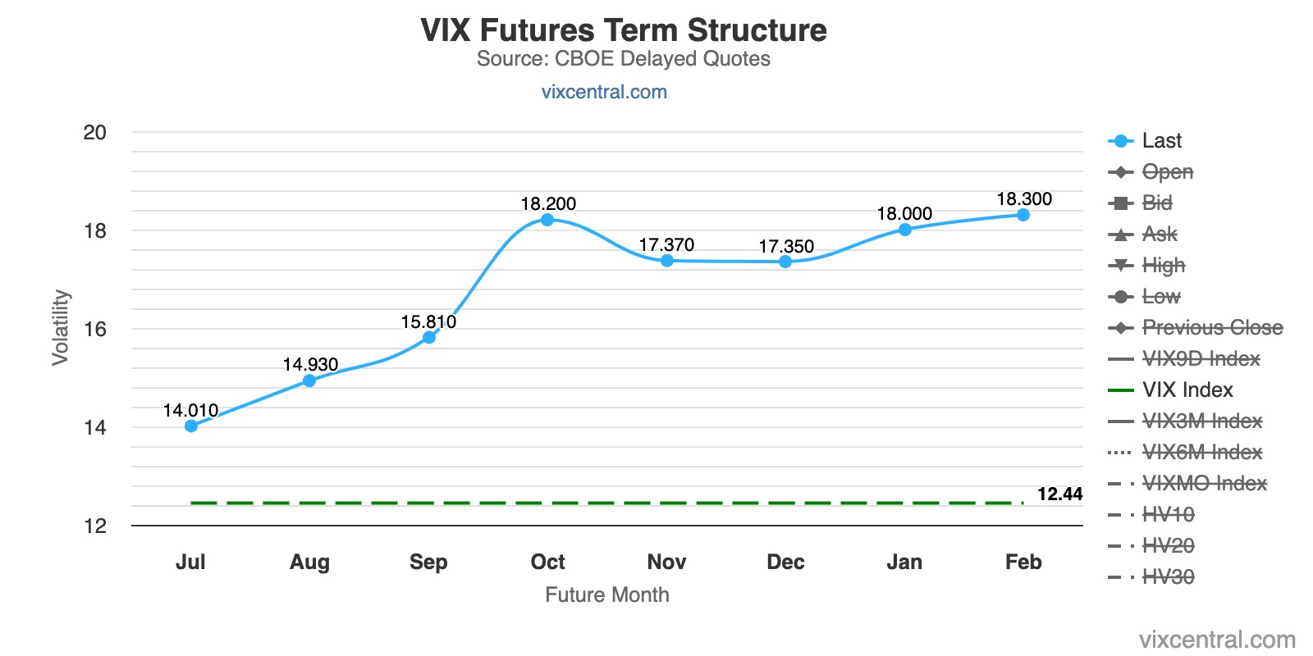The width and height of the screenshot is (1313, 656).
Task: Enable the HV30 legend entry
Action: tap(1168, 577)
